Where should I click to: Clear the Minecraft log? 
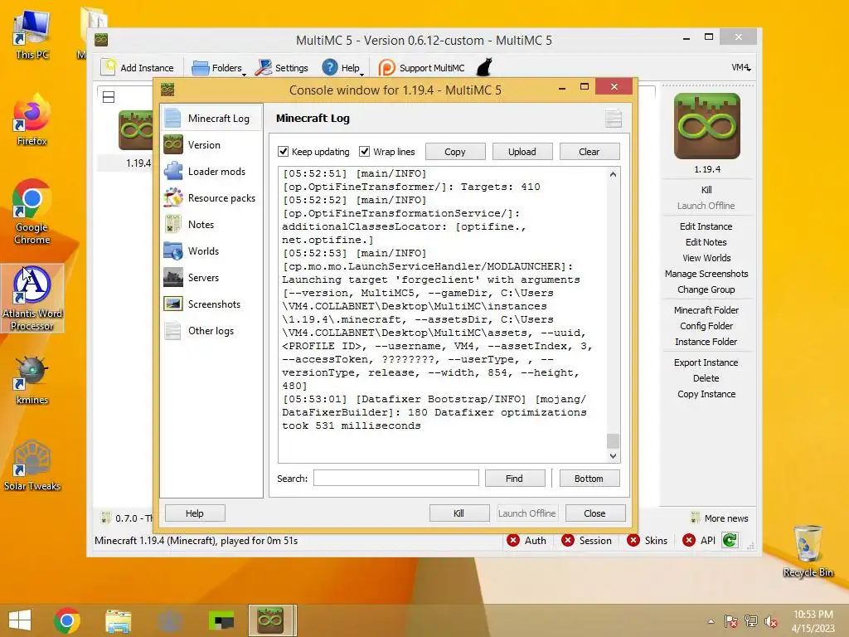pyautogui.click(x=589, y=152)
